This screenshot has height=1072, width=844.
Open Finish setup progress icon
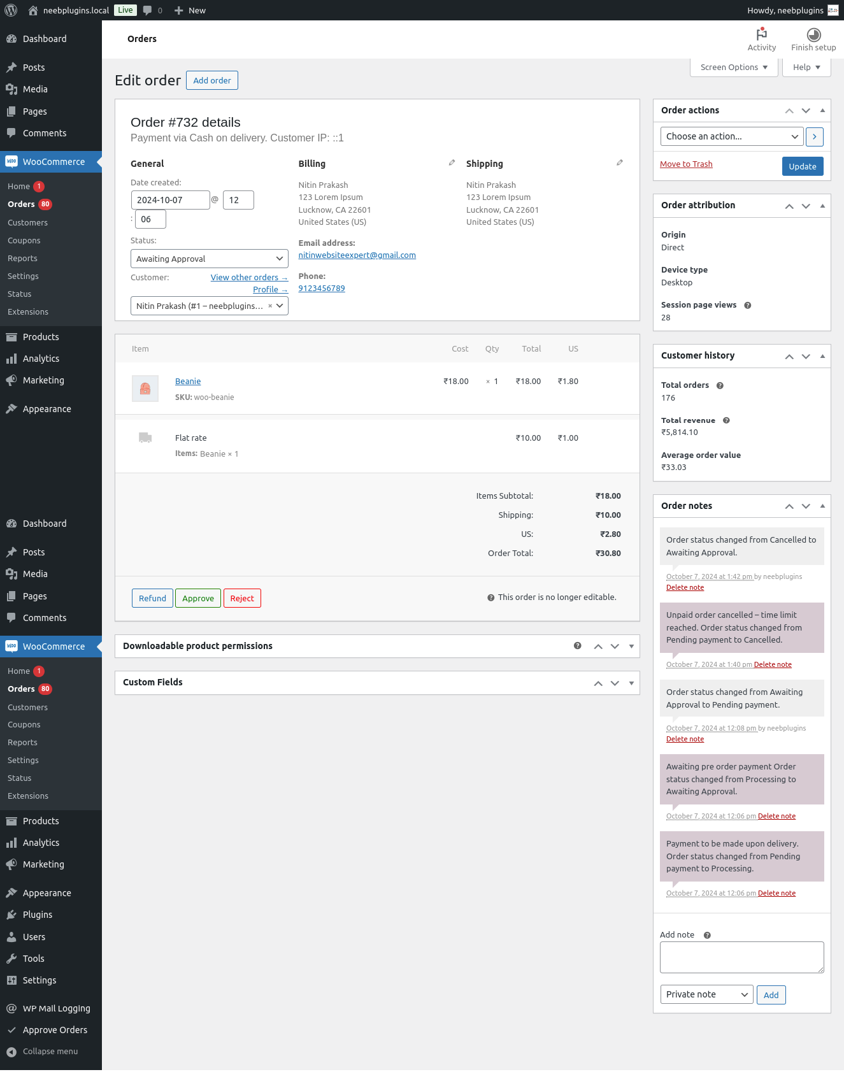[x=813, y=39]
